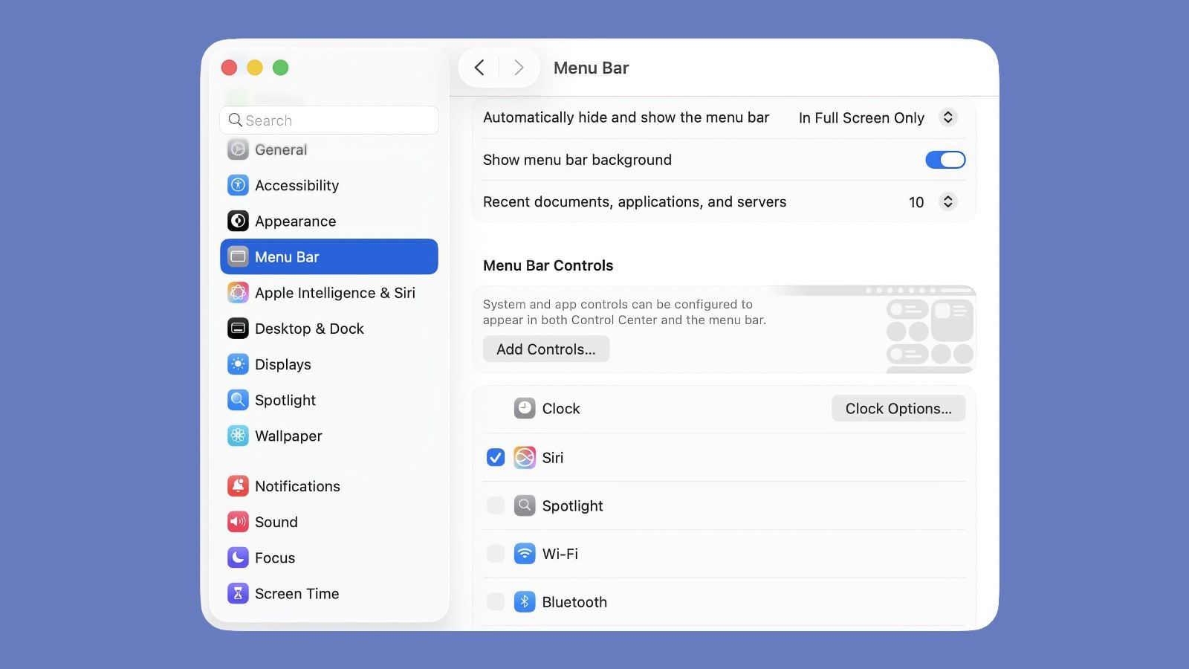
Task: Click 'Automatically hide and show the menu bar' label
Action: 626,117
